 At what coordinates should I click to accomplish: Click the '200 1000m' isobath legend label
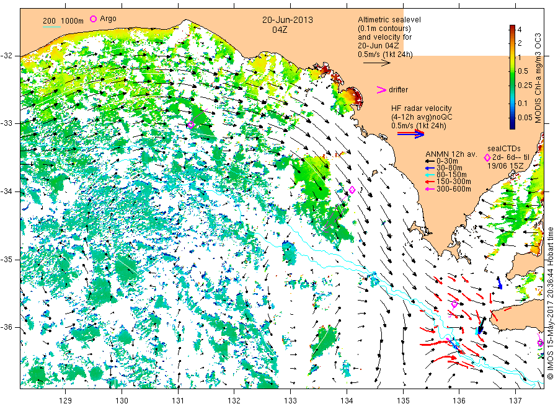tap(63, 21)
